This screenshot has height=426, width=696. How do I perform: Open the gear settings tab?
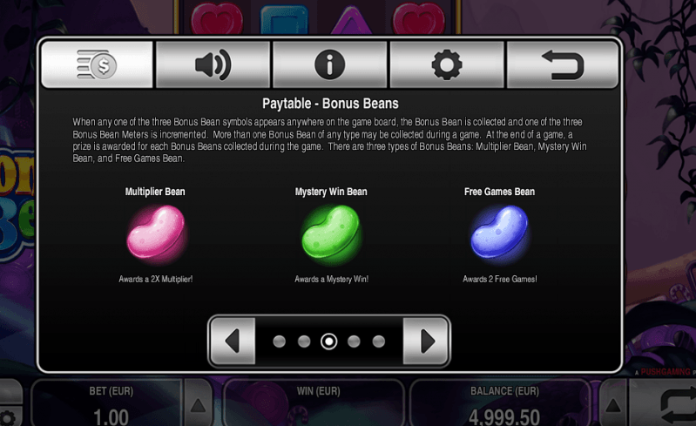[x=447, y=64]
